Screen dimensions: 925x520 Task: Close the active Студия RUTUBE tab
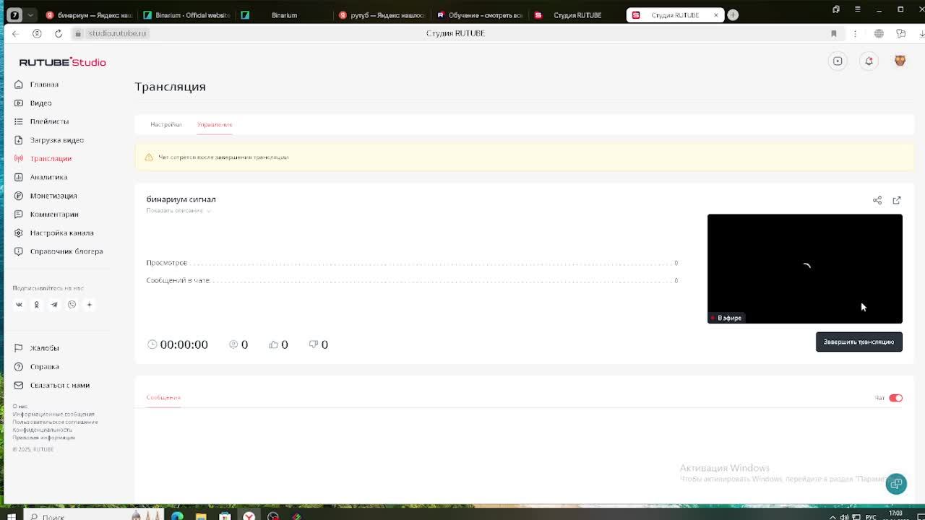[715, 15]
